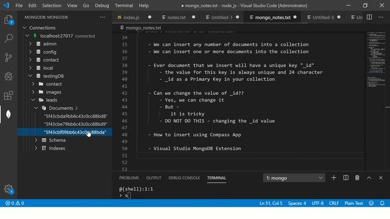The width and height of the screenshot is (390, 219).
Task: Open the terminal selector dropdown '1: mongo'
Action: 294,178
